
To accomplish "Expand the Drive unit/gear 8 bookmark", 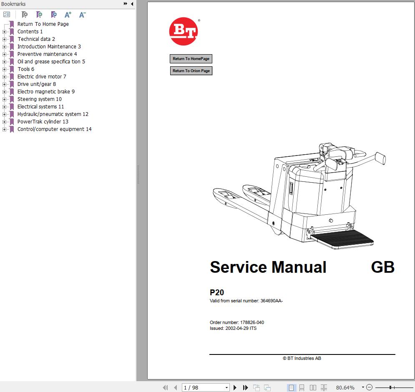I will (x=4, y=84).
